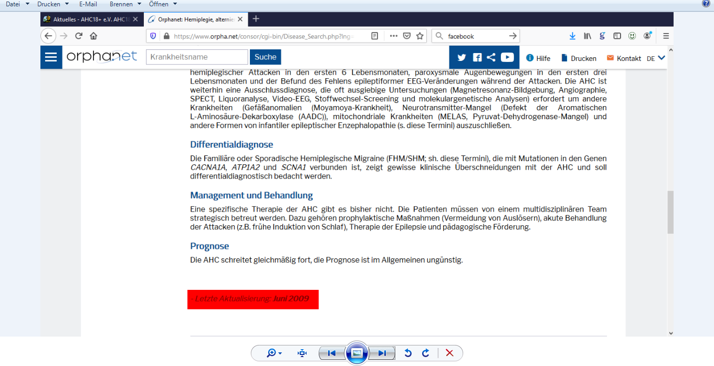Click the E-Mail menu item
This screenshot has height=366, width=714.
(x=88, y=4)
